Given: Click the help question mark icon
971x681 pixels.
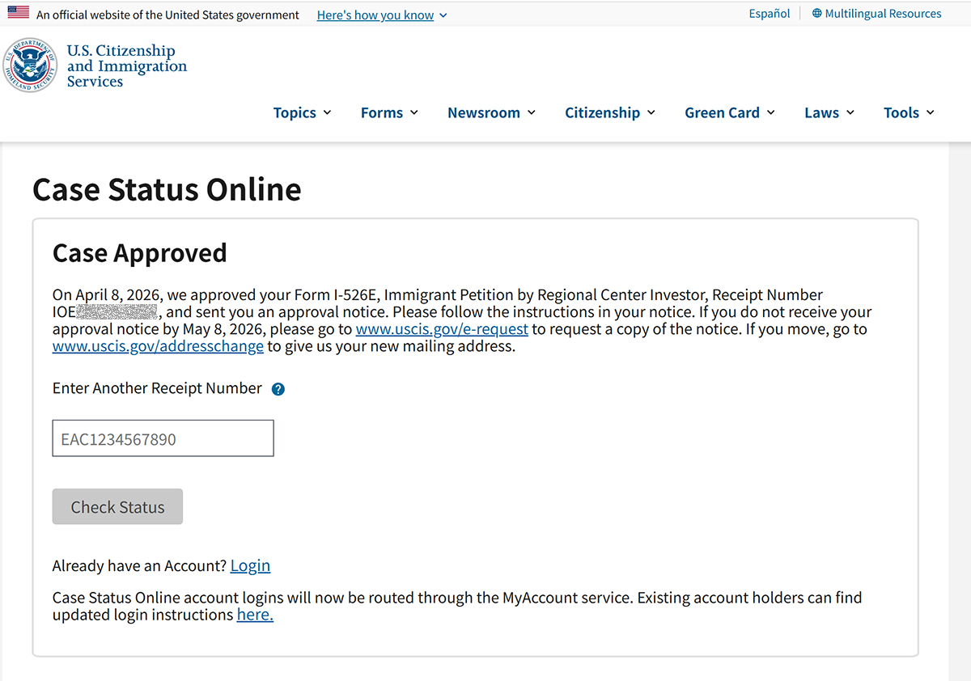Looking at the screenshot, I should pyautogui.click(x=278, y=389).
